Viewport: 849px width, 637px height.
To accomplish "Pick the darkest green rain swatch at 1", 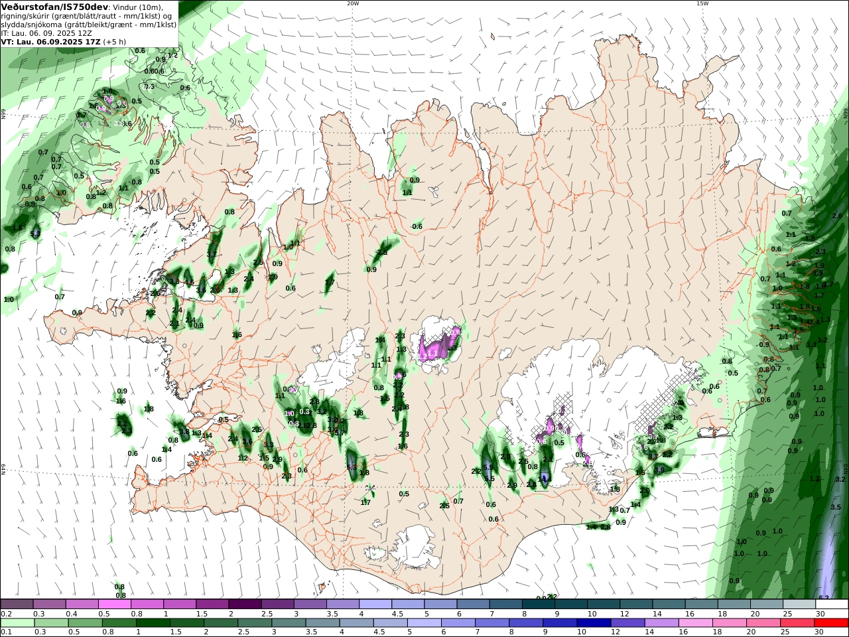I will point(153,623).
